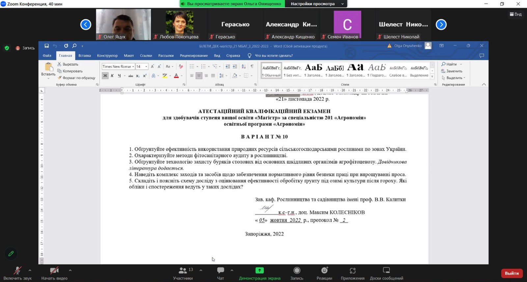Sort text A-Z icon
Image resolution: width=527 pixels, height=282 pixels.
244,66
